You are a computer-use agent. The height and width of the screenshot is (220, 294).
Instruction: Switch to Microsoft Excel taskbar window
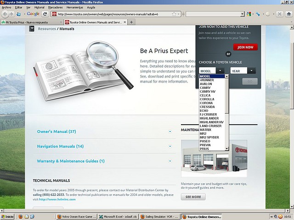click(119, 217)
